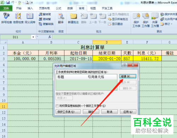Switch to the 开发工具 developer tab
The image size is (177, 138).
107,8
